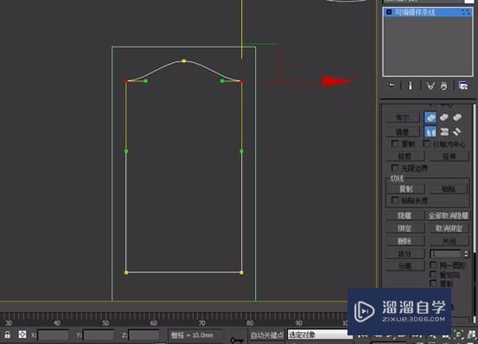Enable 复制 checkbox below Reorient

pyautogui.click(x=433, y=283)
